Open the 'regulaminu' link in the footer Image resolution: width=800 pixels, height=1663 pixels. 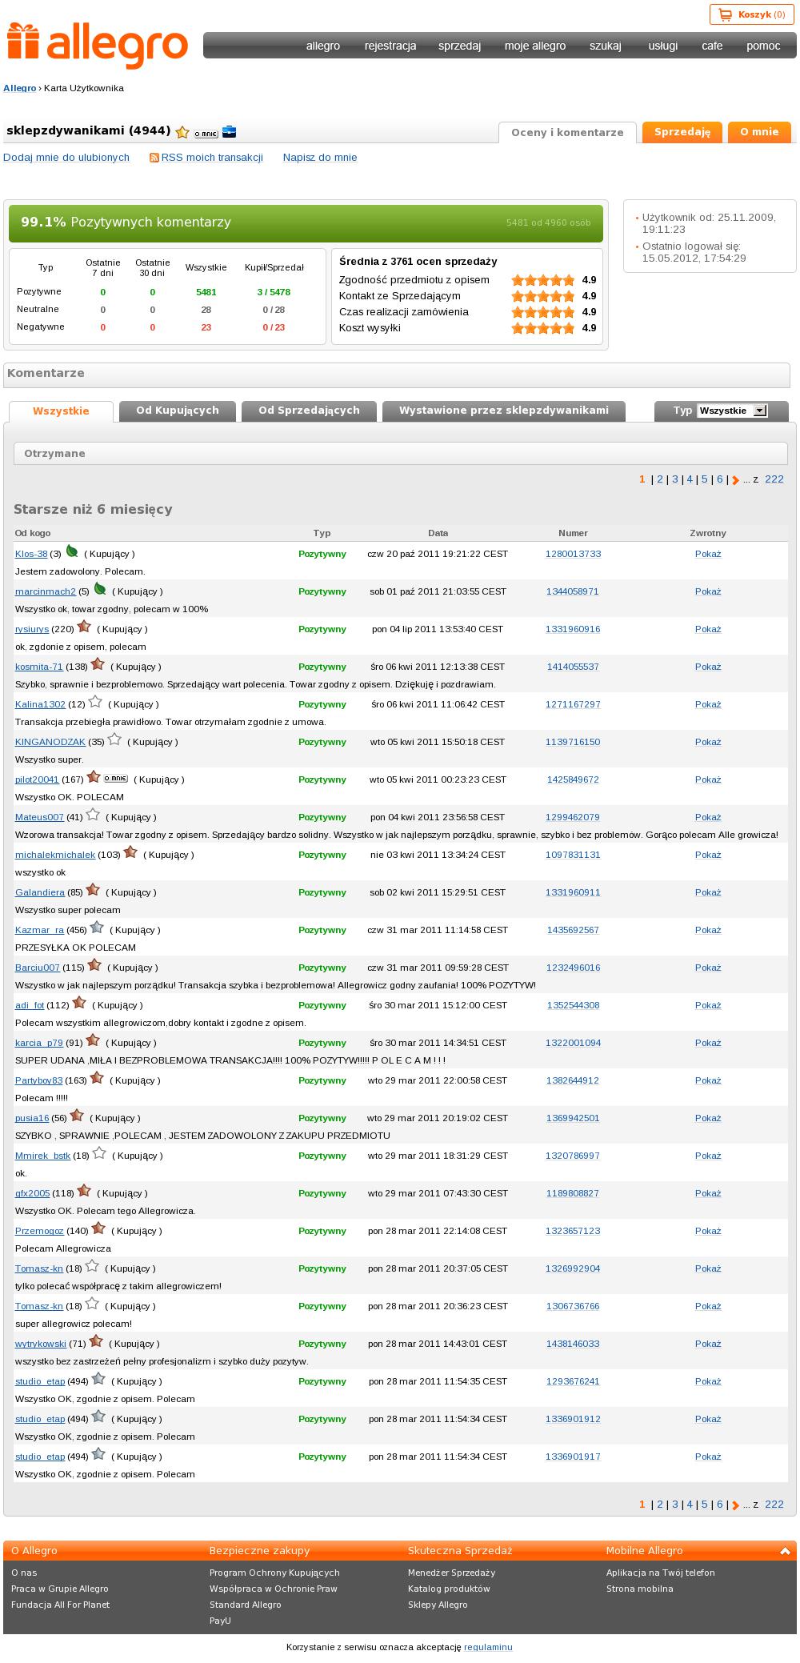click(488, 1647)
